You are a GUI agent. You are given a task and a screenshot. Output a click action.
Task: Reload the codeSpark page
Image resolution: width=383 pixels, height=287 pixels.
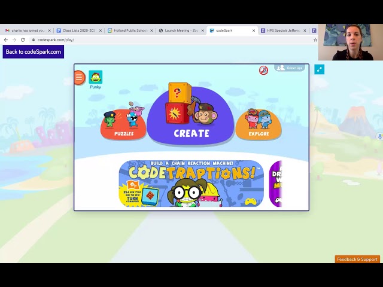[23, 40]
